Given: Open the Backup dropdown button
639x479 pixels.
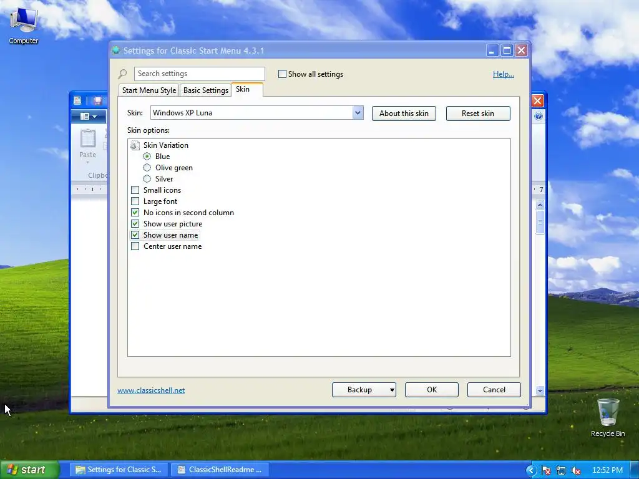Looking at the screenshot, I should [x=392, y=390].
